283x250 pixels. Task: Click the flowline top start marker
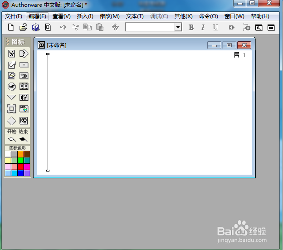click(x=48, y=54)
